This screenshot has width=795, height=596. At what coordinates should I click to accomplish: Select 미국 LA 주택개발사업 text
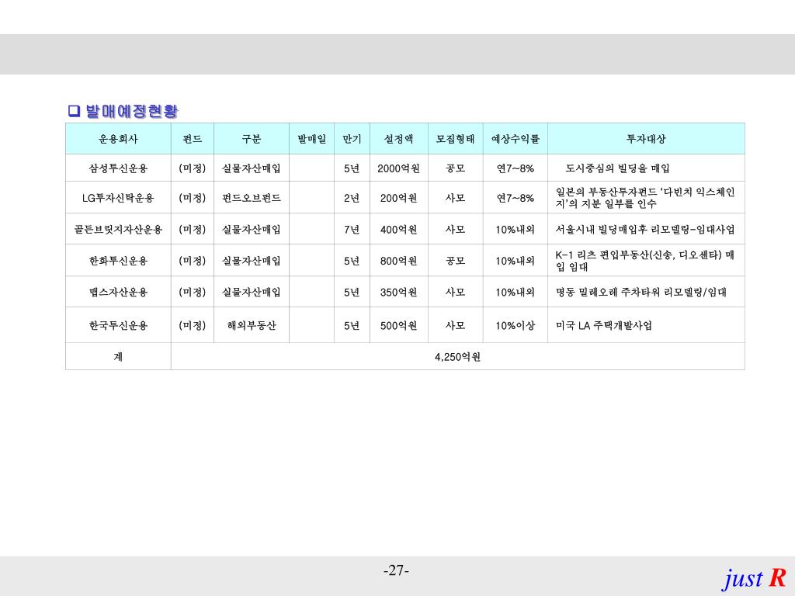[x=604, y=325]
